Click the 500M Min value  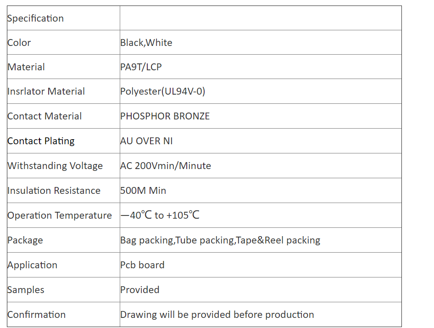click(x=143, y=191)
